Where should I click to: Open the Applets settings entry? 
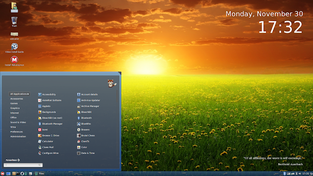(x=44, y=106)
